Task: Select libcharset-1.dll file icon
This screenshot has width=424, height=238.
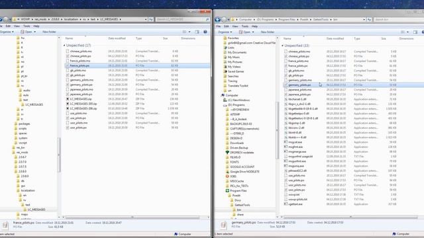Action: (x=286, y=99)
